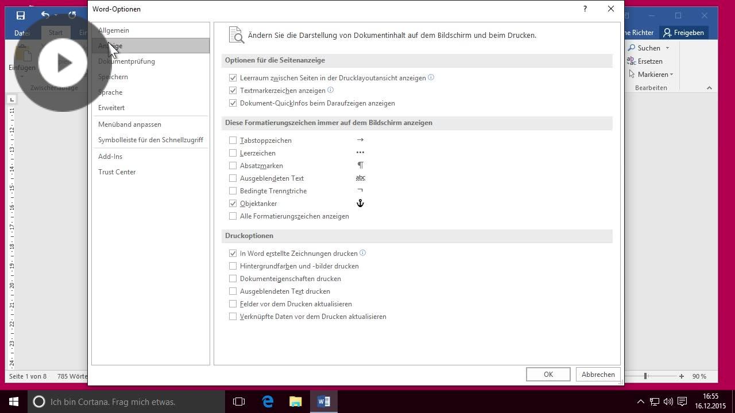Screen dimensions: 735x413
Task: Click the large play video overlay button
Action: coord(63,63)
